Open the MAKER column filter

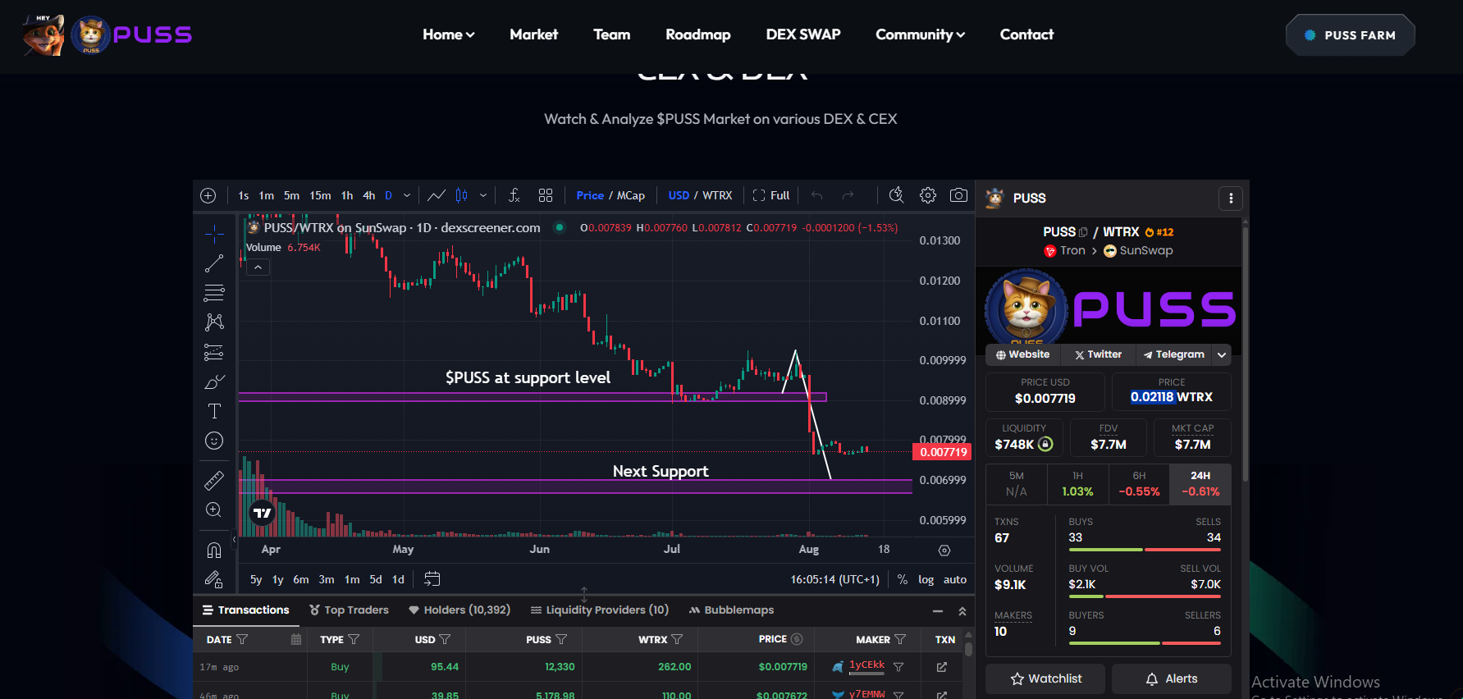point(900,639)
